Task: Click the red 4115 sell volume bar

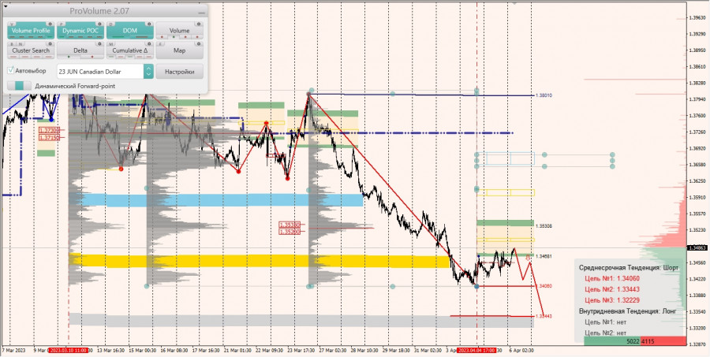Action: (x=663, y=341)
